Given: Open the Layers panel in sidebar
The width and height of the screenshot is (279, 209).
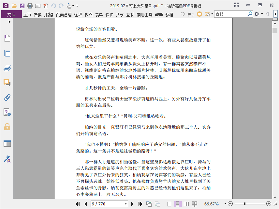Looking at the screenshot, I should pos(7,68).
